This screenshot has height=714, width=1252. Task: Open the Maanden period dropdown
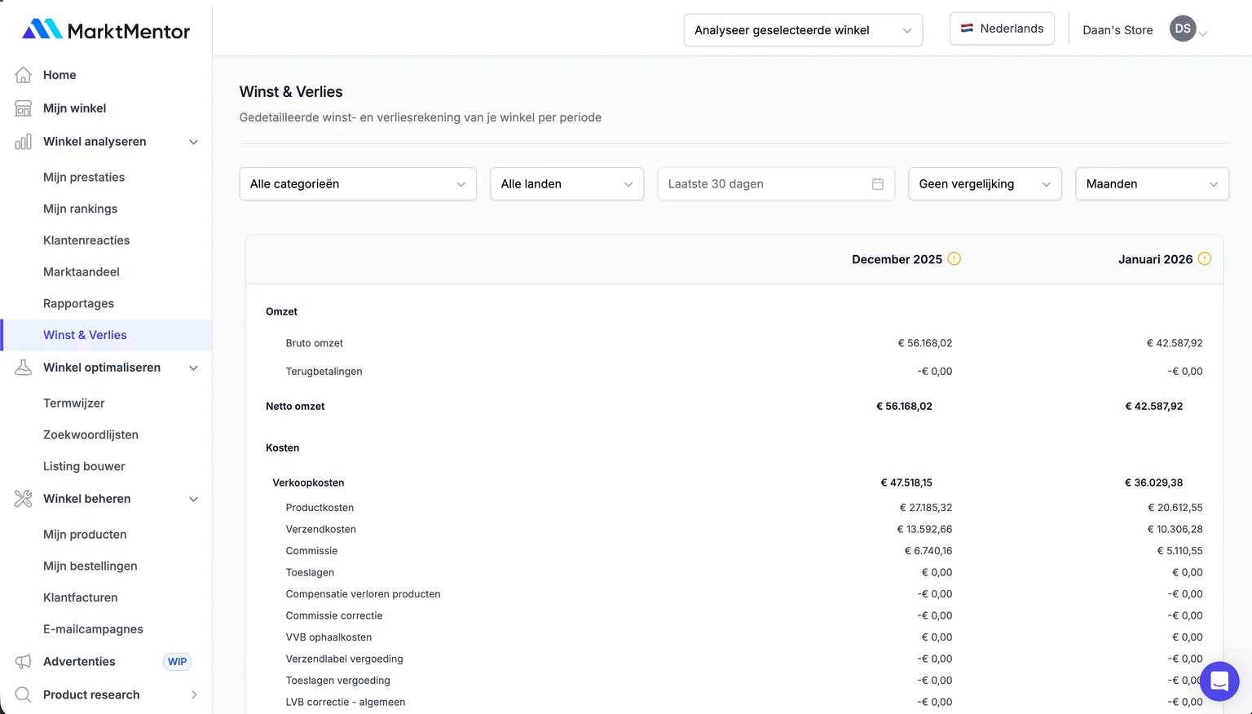(x=1152, y=184)
